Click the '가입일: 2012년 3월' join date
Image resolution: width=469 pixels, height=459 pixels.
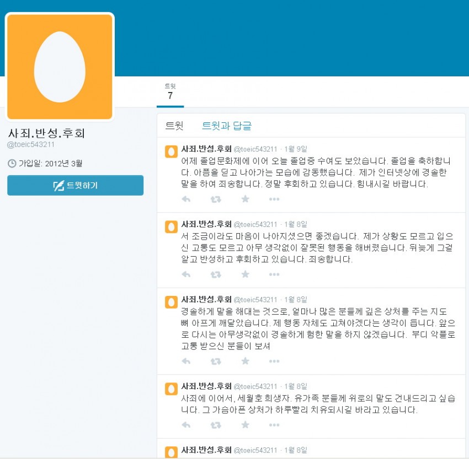(45, 163)
